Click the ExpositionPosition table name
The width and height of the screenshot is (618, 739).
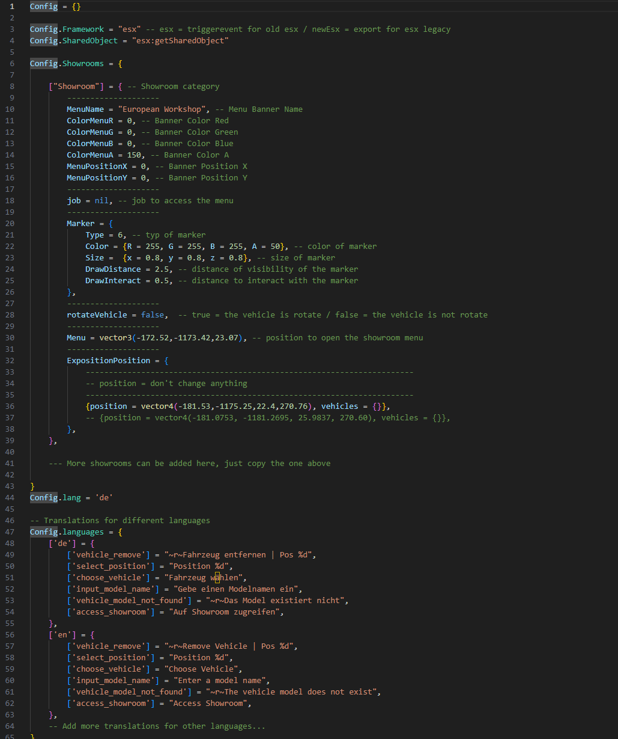tap(108, 360)
